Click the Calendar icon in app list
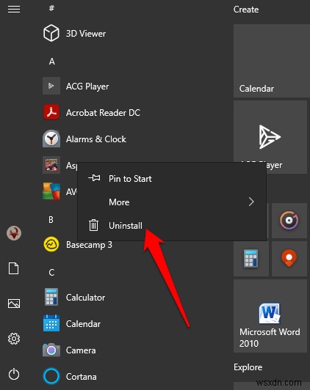The width and height of the screenshot is (310, 390). (x=51, y=323)
